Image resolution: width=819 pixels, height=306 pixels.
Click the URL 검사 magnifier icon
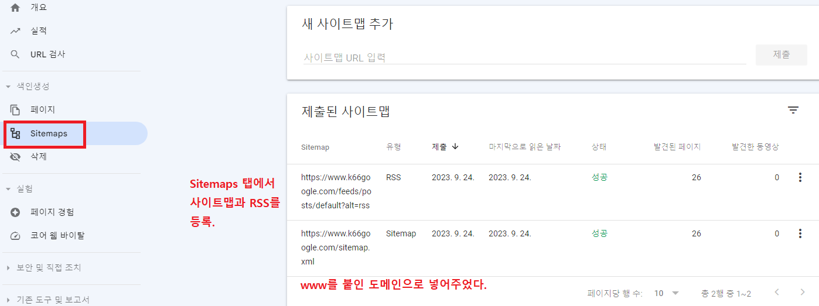(15, 54)
